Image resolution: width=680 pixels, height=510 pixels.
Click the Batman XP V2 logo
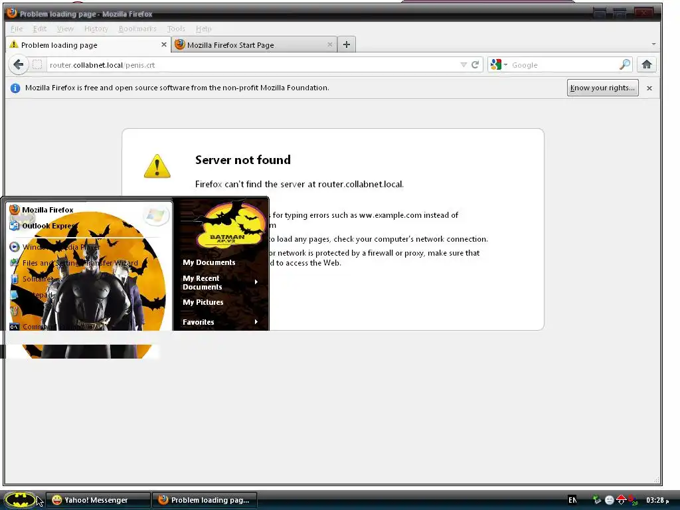(230, 226)
